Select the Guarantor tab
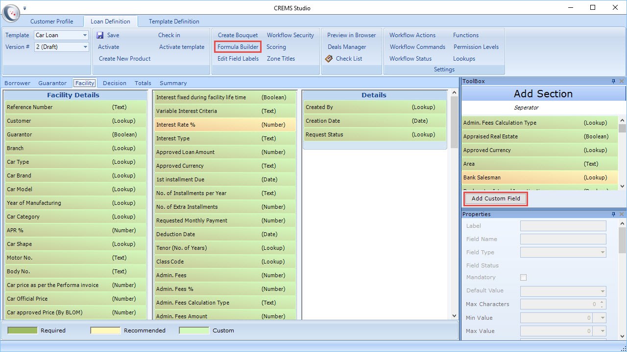627x352 pixels. pos(52,83)
